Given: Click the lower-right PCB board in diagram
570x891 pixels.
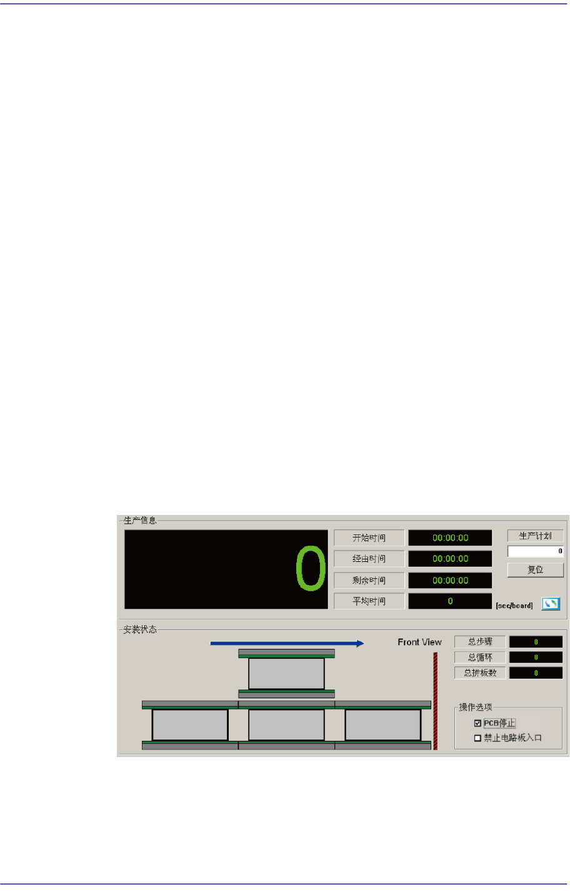Looking at the screenshot, I should [382, 725].
